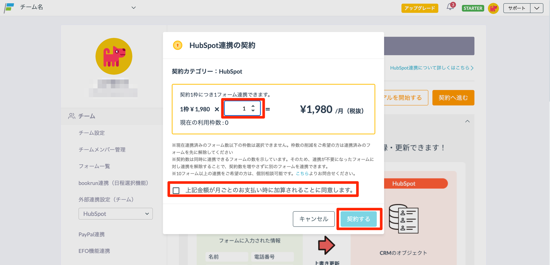Click the チーム section header
550x265 pixels.
pos(112,116)
